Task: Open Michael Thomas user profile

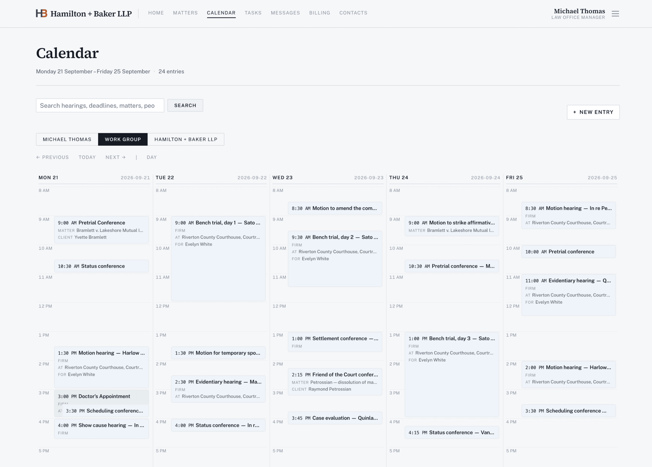Action: point(578,14)
